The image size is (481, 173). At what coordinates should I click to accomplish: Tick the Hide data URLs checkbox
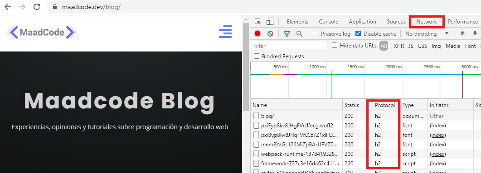coord(335,45)
